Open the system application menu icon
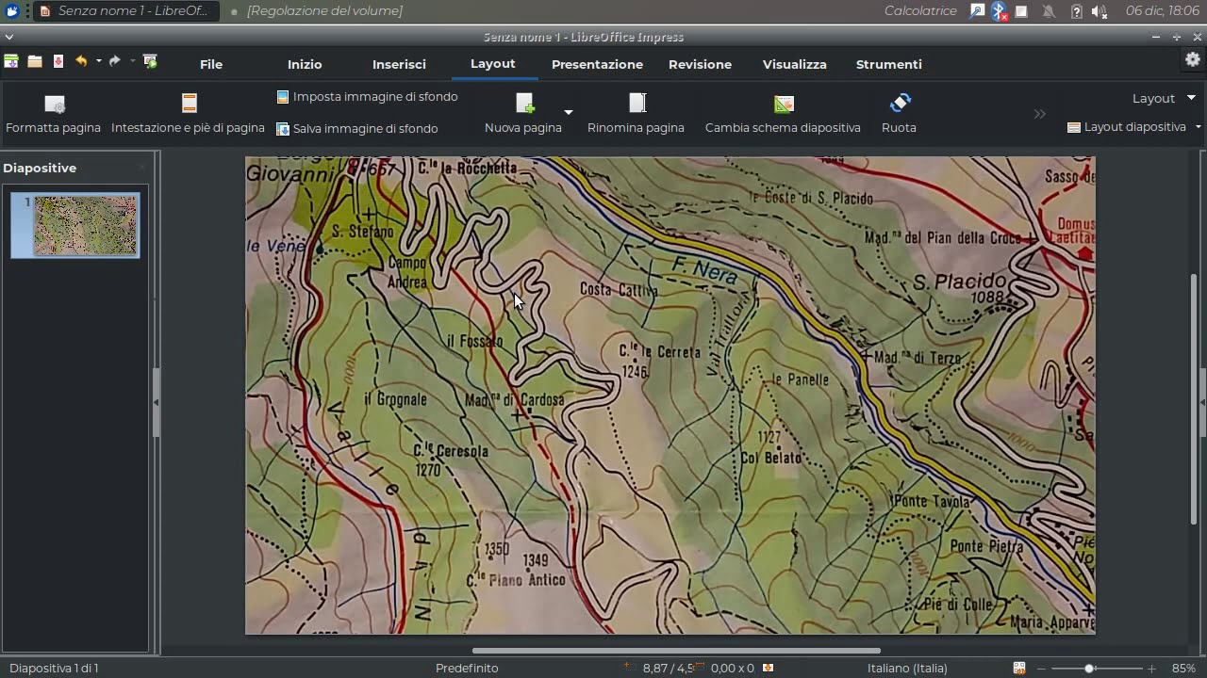The height and width of the screenshot is (678, 1207). click(12, 11)
